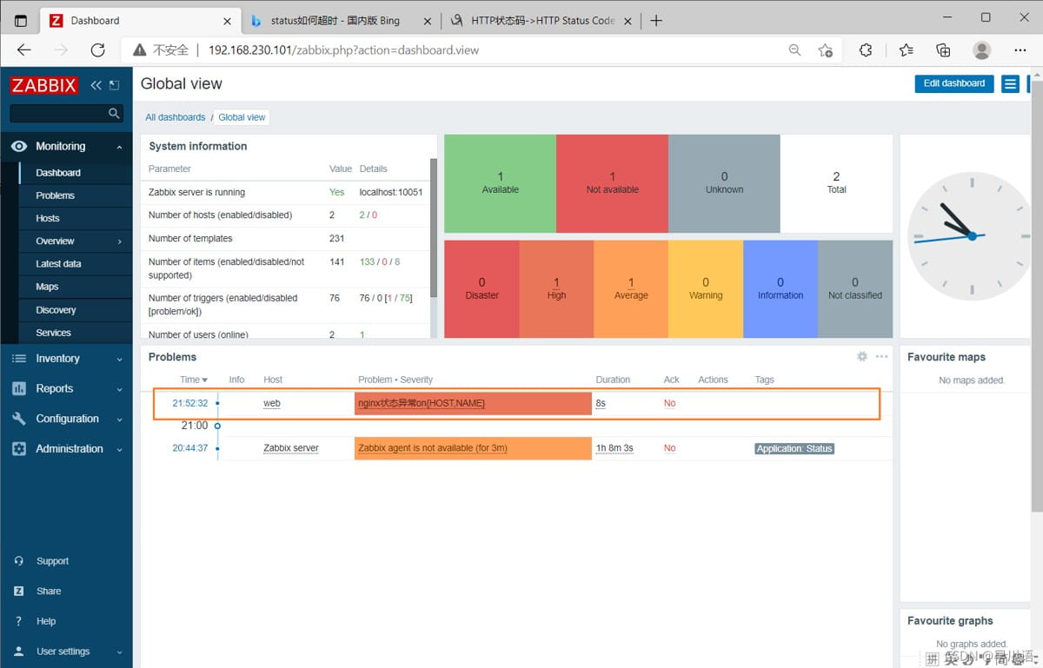Click the green Available hosts tile
1043x668 pixels.
point(500,183)
